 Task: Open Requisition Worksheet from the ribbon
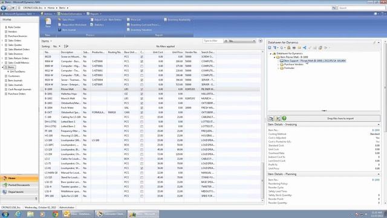(72, 25)
